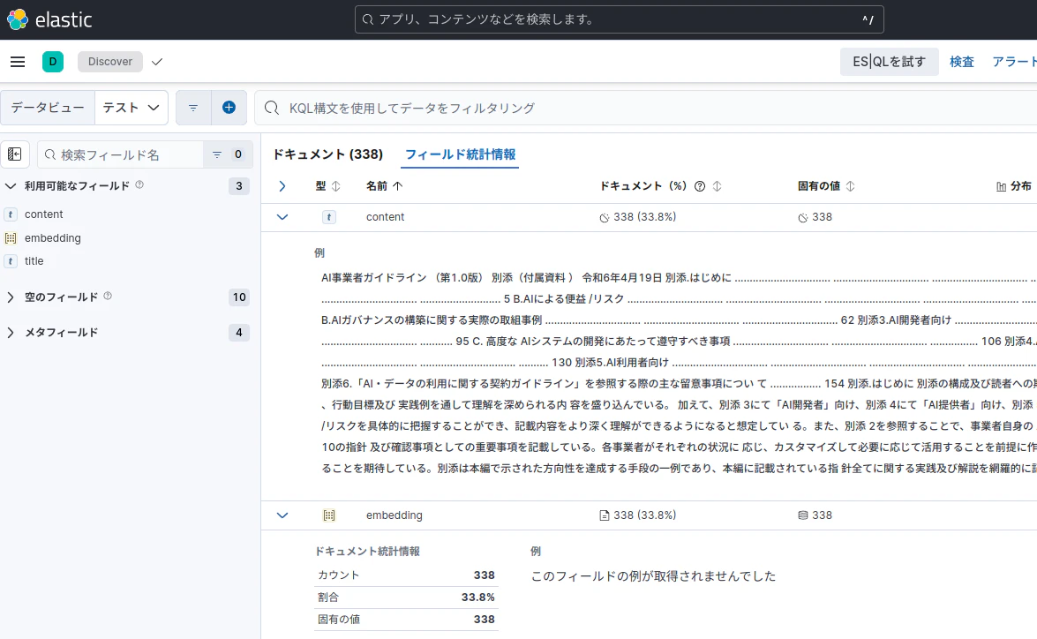This screenshot has height=639, width=1037.
Task: Toggle the 分布 distribution chart icon
Action: (1001, 186)
